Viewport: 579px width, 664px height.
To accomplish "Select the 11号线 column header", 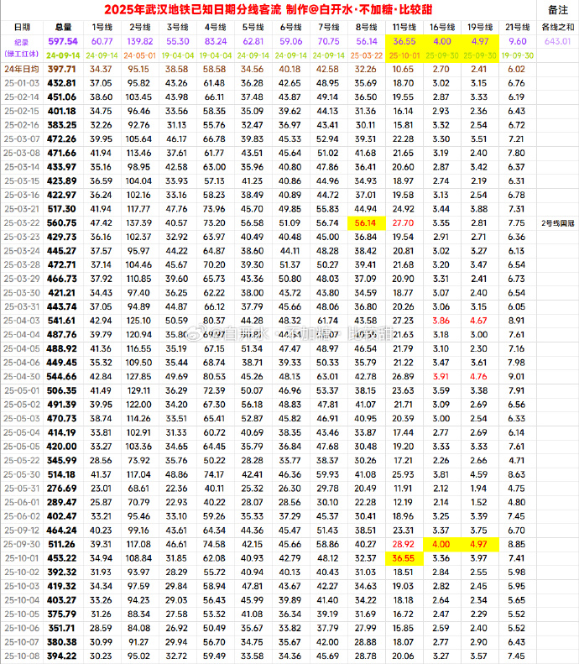I will click(404, 28).
